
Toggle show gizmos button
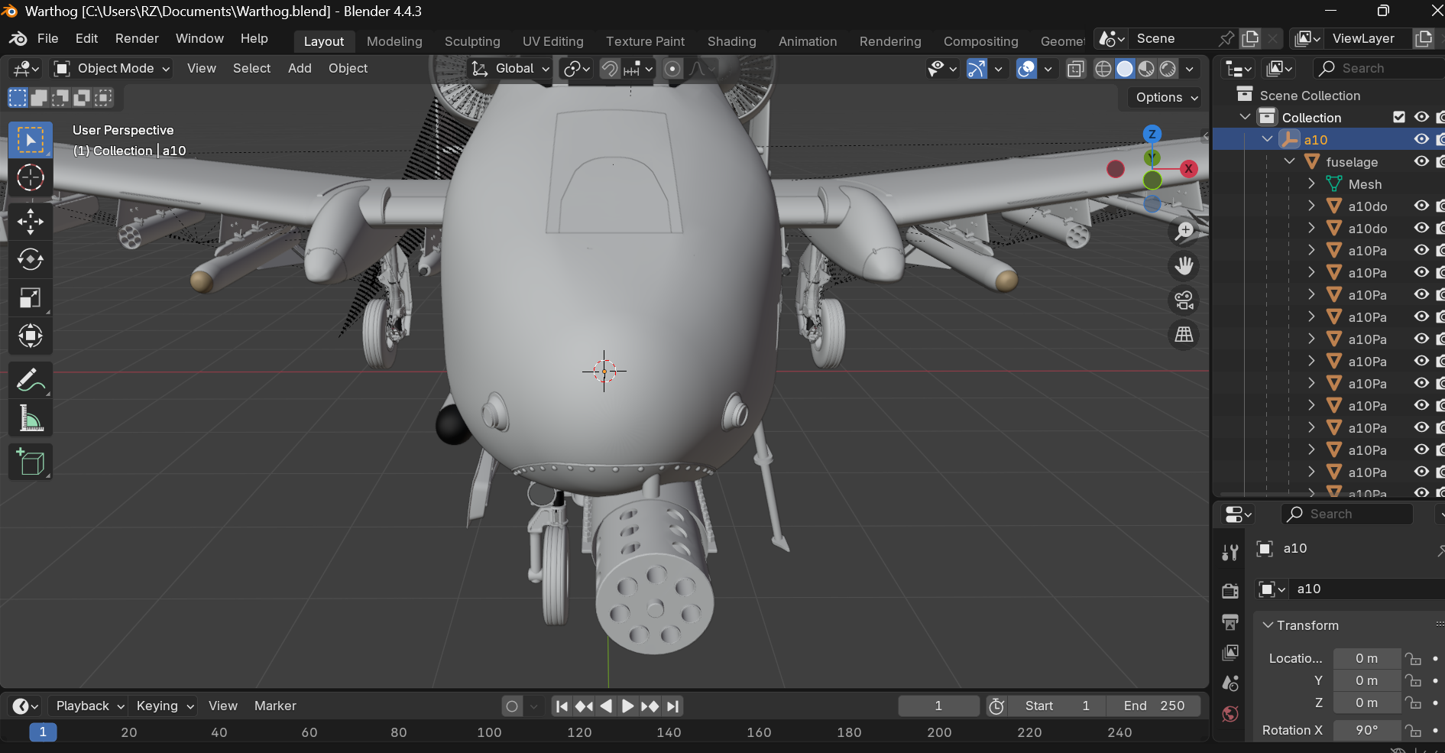pyautogui.click(x=977, y=69)
